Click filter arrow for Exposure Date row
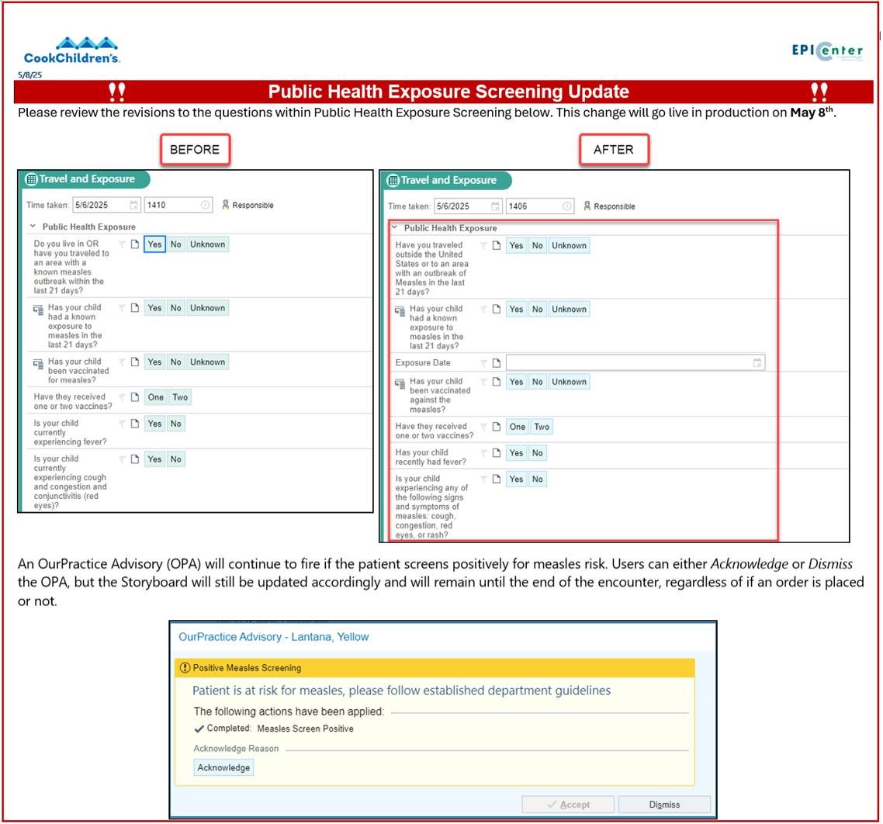Image resolution: width=883 pixels, height=824 pixels. 483,362
